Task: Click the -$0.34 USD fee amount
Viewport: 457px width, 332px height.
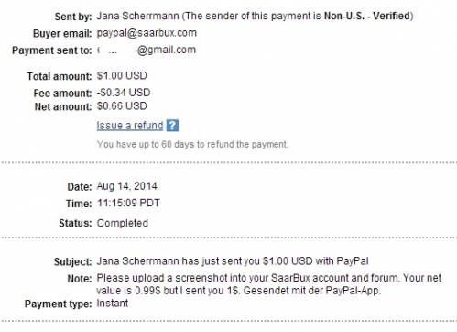Action: point(124,93)
